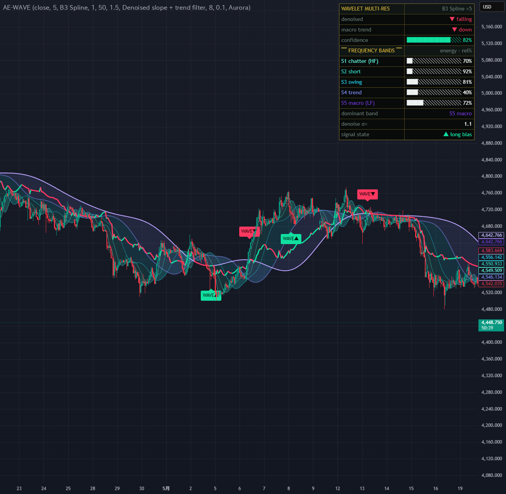Click the red WAVE▼ marker above date 13
506x494 pixels.
point(367,194)
